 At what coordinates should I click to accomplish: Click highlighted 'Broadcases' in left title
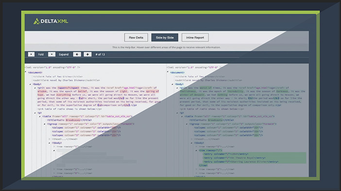pyautogui.click(x=73, y=120)
